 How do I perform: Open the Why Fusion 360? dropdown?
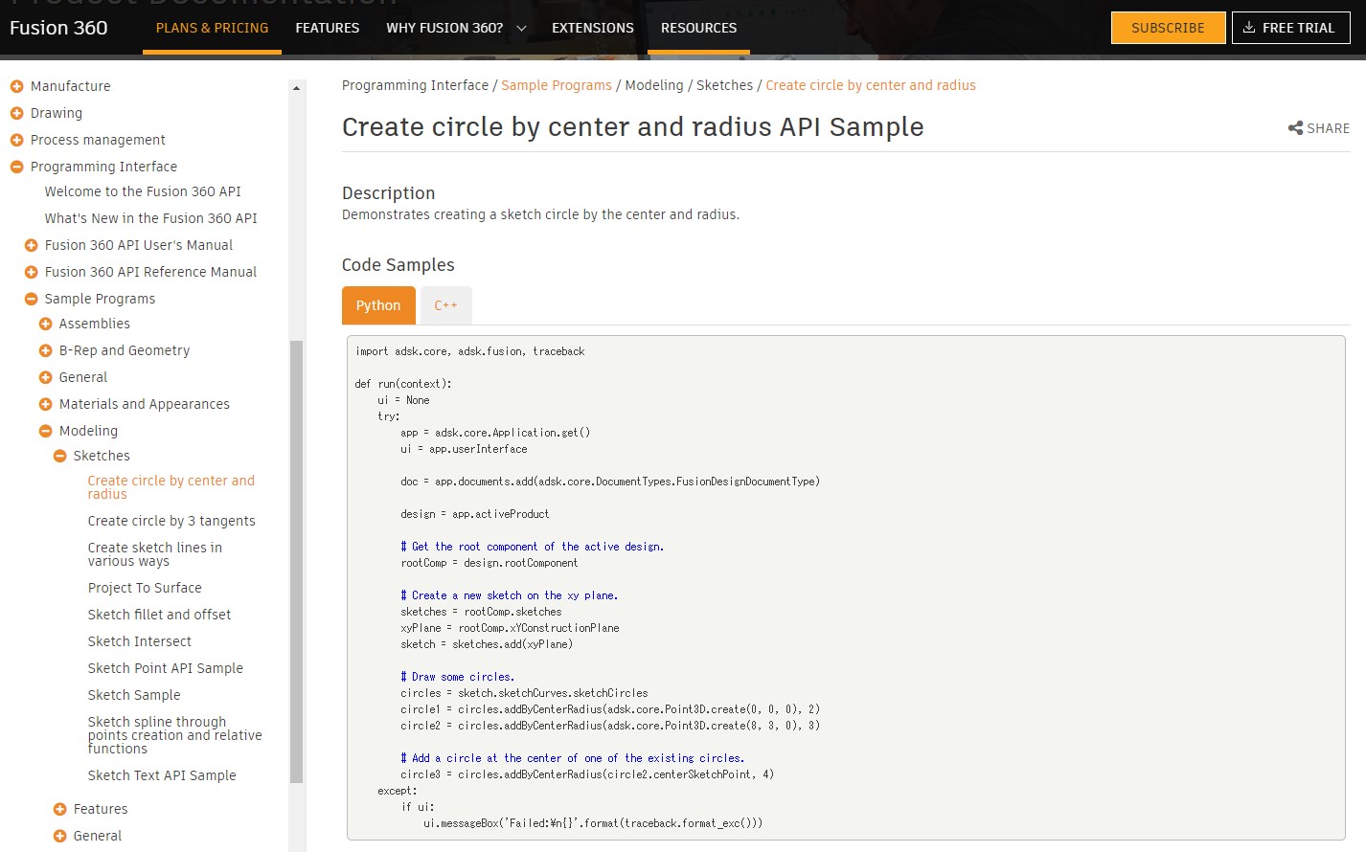[x=456, y=28]
